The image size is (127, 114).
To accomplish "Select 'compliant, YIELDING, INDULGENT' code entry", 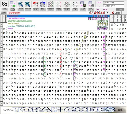I will [x=58, y=26].
